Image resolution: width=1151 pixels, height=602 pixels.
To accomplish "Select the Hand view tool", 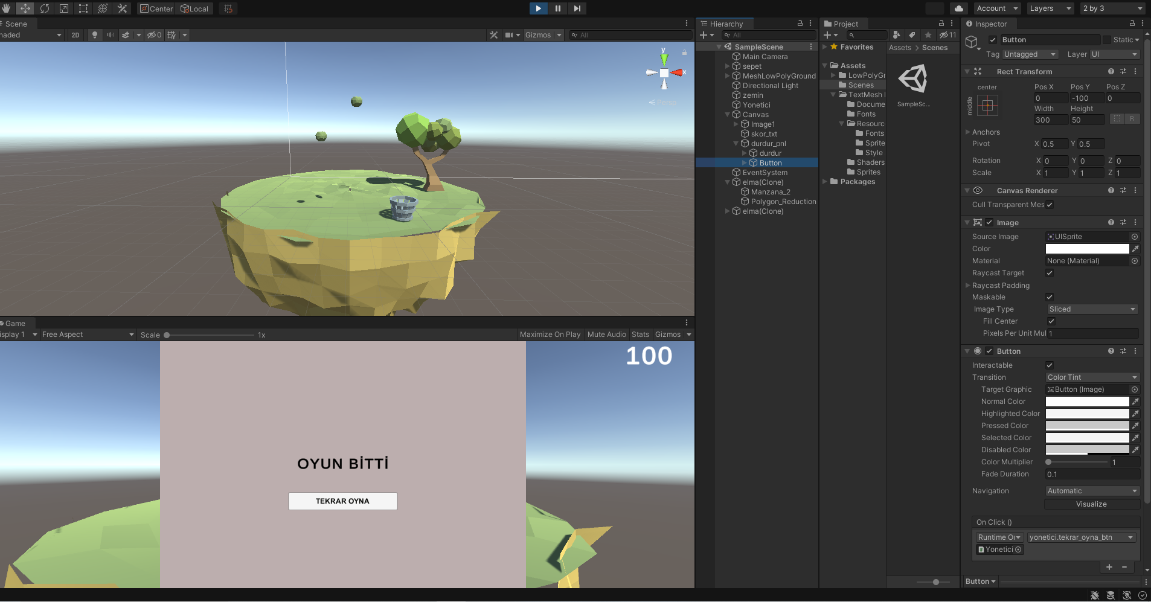I will (x=6, y=8).
